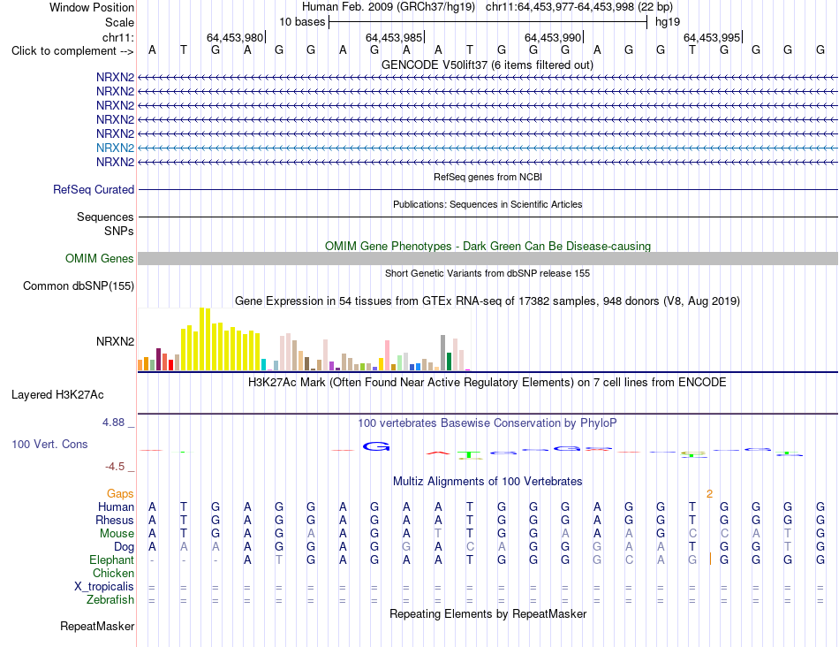
Task: Click the OMIM Genes track label
Action: 99,259
